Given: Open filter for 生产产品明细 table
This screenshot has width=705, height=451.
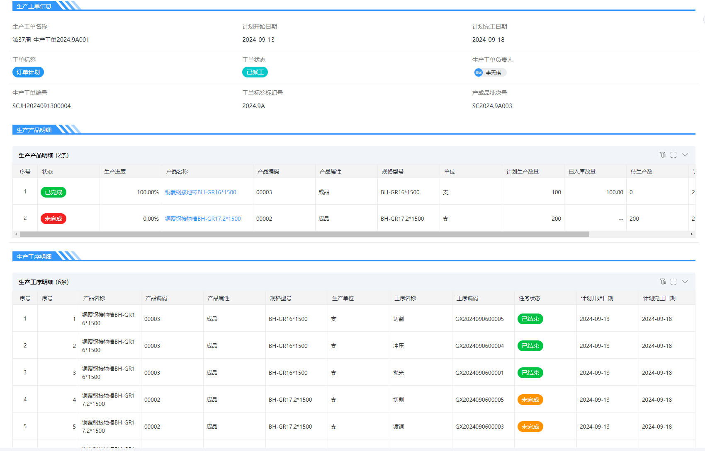Looking at the screenshot, I should (x=662, y=155).
